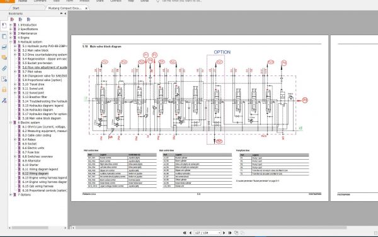Select bookmark 6.12 Wiring diagram

pyautogui.click(x=35, y=174)
